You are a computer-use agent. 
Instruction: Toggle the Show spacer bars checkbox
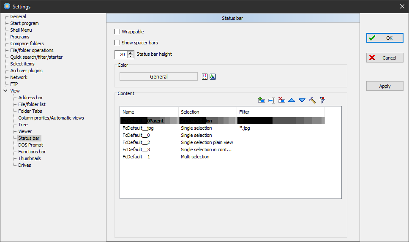pos(117,43)
